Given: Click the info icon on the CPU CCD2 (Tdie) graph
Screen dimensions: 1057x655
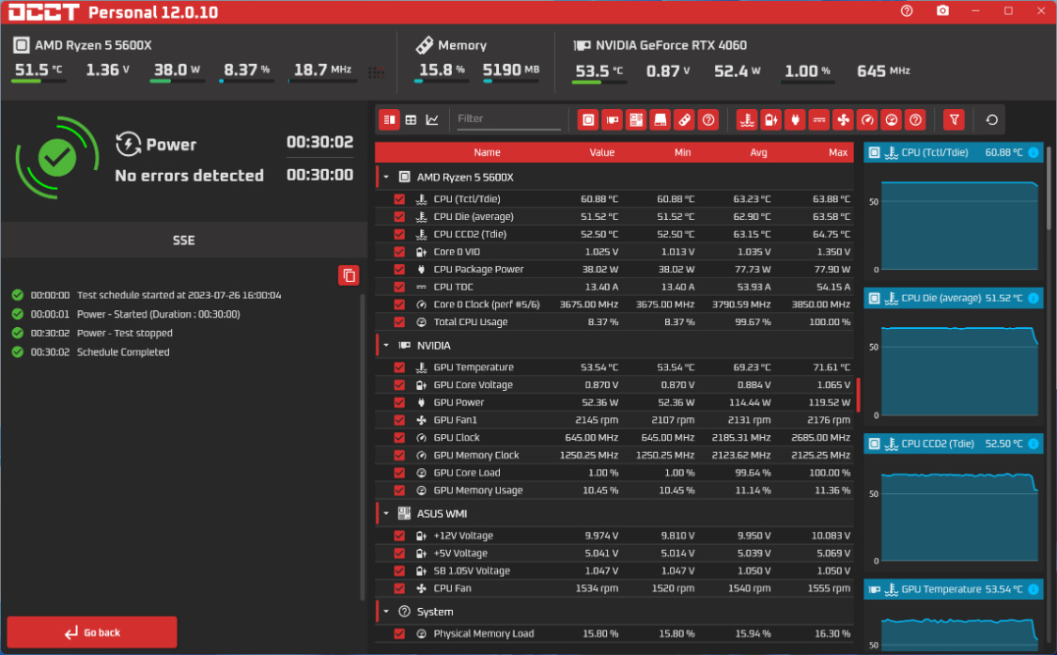Looking at the screenshot, I should click(x=1033, y=444).
